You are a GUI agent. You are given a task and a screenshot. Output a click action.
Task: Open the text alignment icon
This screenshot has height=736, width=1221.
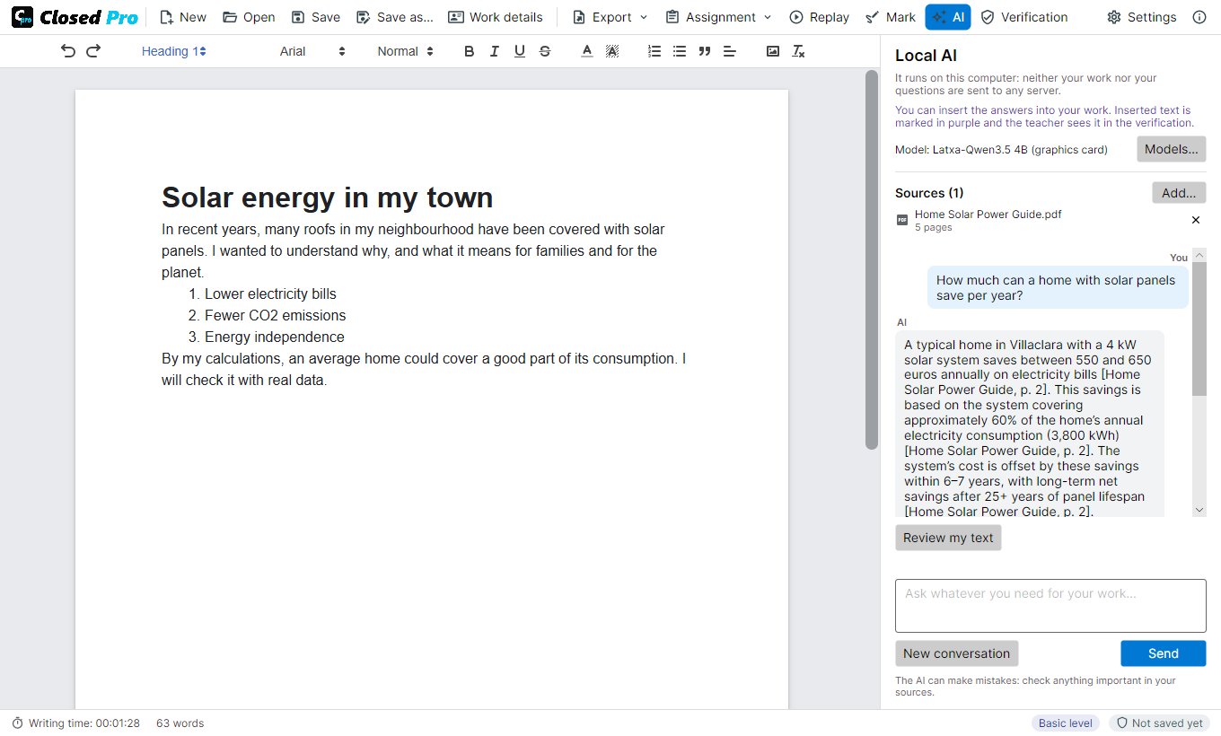pyautogui.click(x=730, y=51)
